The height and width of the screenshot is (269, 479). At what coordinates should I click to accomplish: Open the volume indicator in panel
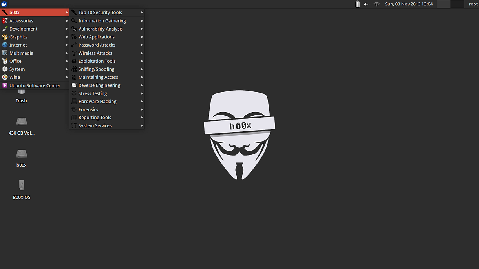click(367, 4)
